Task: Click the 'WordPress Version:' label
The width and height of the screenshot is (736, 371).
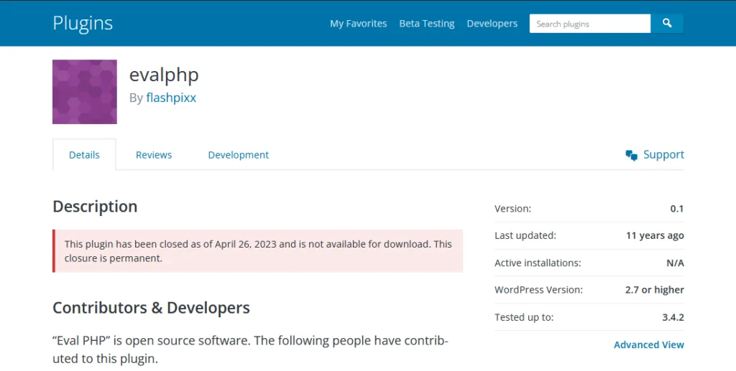Action: click(x=538, y=290)
